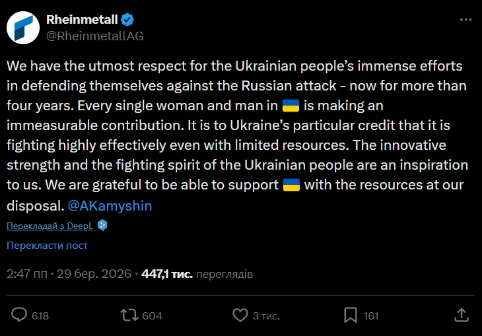Click the 604 reposts count
This screenshot has width=482, height=336.
(x=152, y=316)
